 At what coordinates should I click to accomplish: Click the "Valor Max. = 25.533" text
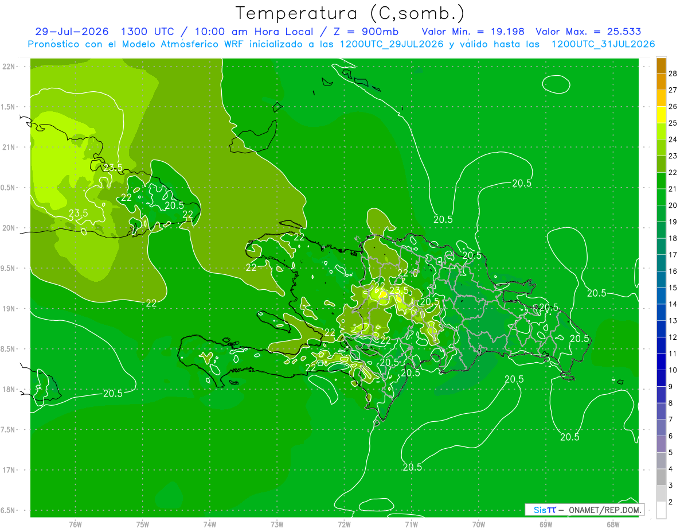point(588,32)
